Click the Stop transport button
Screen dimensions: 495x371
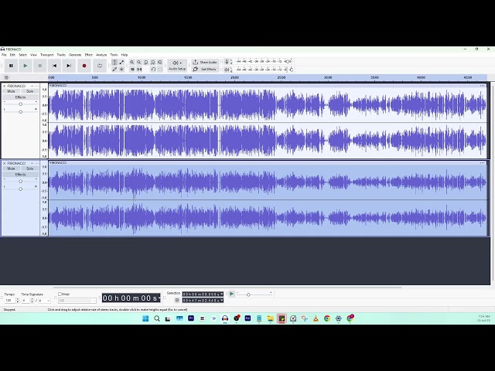tap(39, 66)
